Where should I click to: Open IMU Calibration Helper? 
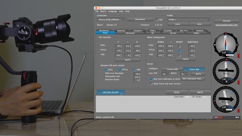[193, 79]
